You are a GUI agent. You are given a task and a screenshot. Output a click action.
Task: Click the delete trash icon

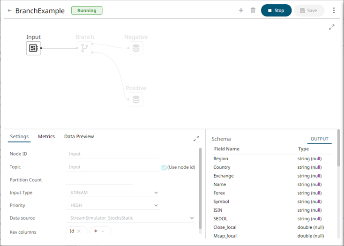[x=253, y=10]
